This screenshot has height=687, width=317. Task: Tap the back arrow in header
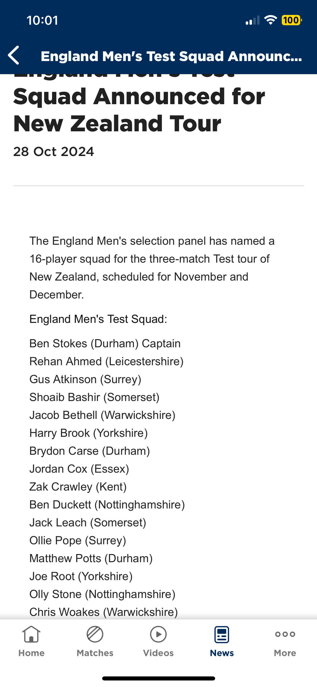14,55
